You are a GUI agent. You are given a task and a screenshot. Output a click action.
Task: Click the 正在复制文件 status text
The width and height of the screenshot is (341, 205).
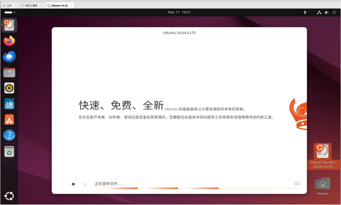[110, 184]
